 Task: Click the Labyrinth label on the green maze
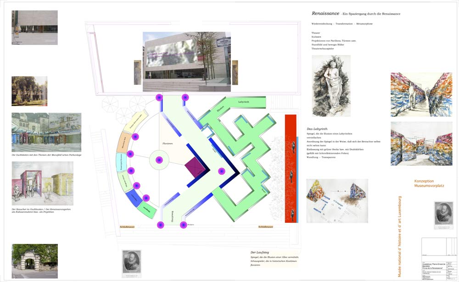244,101
